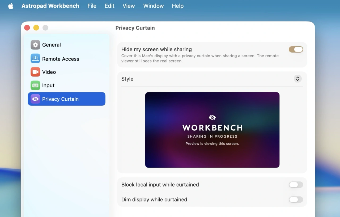Select the Input sidebar label
340x217 pixels.
(x=48, y=86)
